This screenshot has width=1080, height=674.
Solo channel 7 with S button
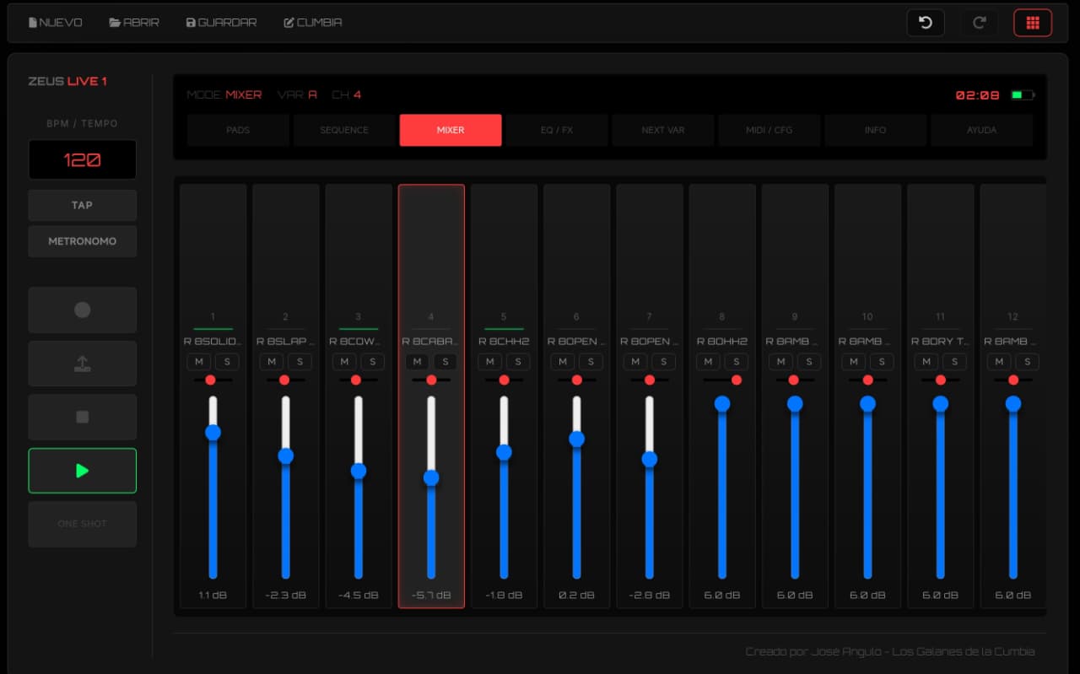pos(663,362)
